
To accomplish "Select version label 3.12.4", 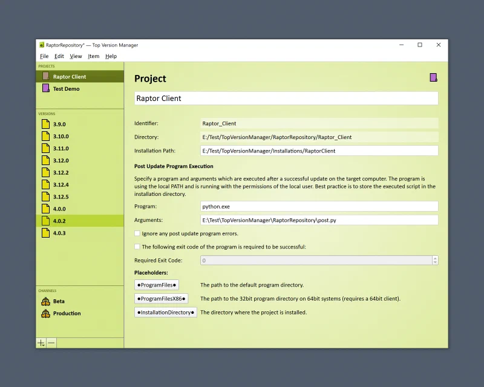I will point(61,184).
